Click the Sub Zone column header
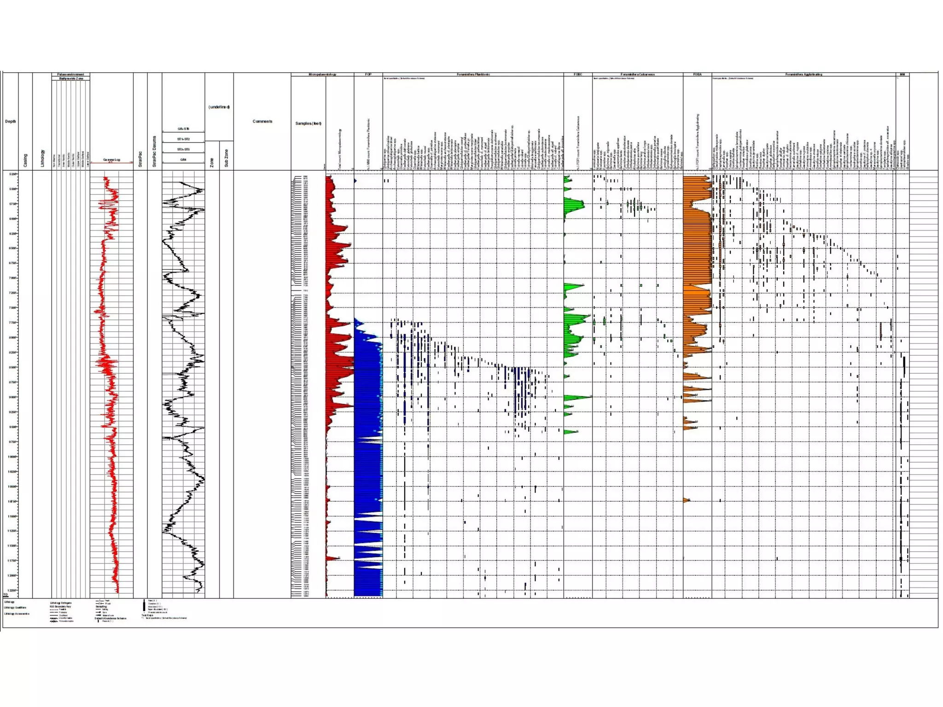Image resolution: width=943 pixels, height=707 pixels. 226,157
